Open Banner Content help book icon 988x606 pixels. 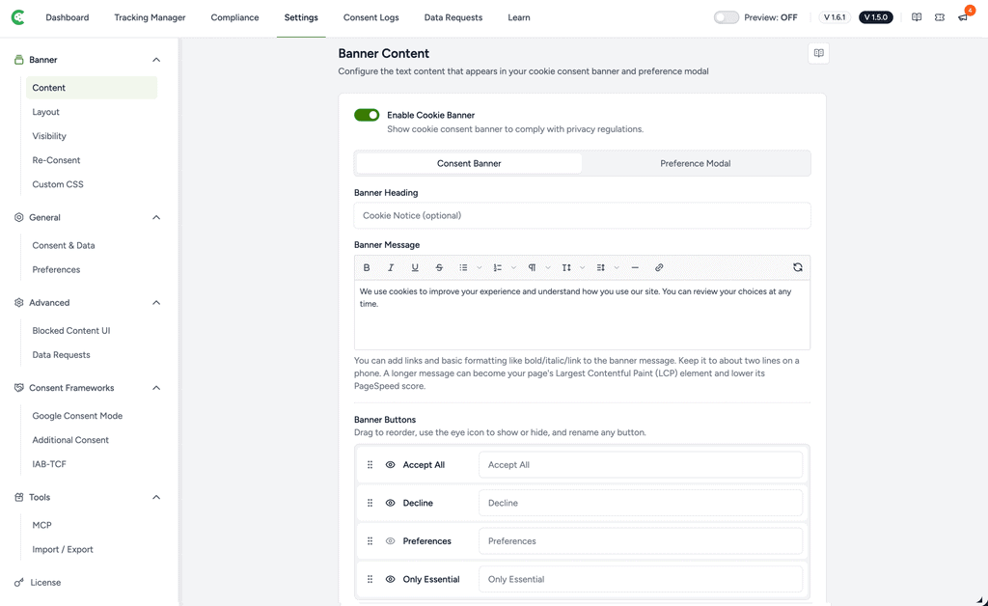818,53
